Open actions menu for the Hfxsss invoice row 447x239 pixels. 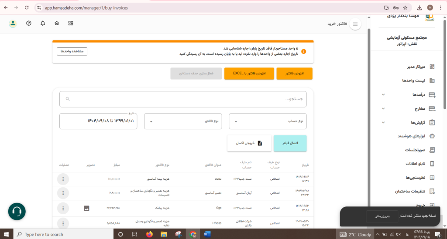(x=63, y=223)
